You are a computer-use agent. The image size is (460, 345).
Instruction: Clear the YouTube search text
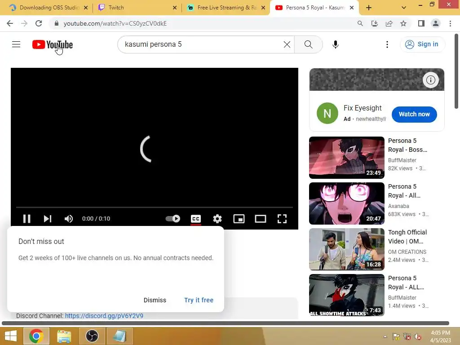[287, 44]
